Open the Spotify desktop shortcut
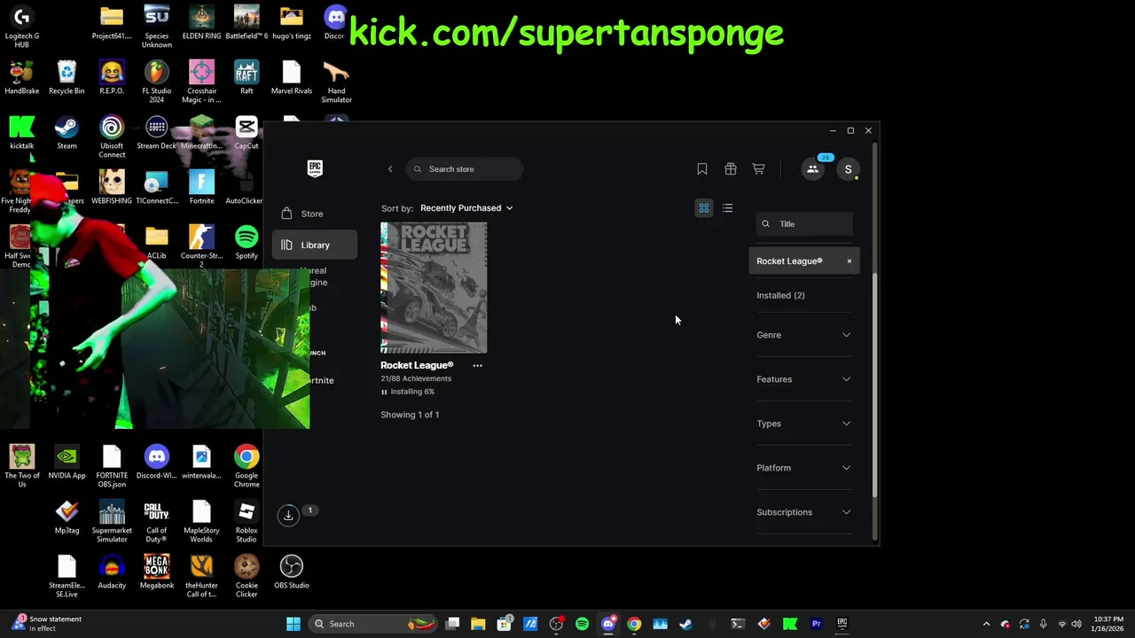The image size is (1135, 638). pos(247,243)
